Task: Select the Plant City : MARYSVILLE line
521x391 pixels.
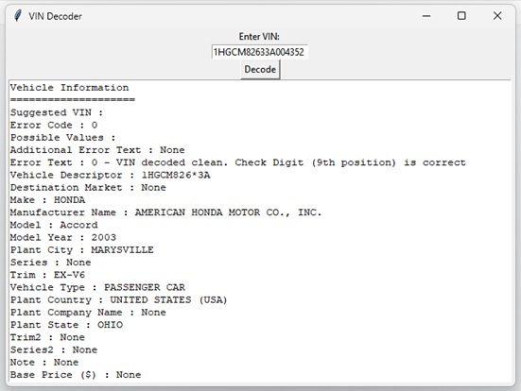Action: click(x=81, y=250)
